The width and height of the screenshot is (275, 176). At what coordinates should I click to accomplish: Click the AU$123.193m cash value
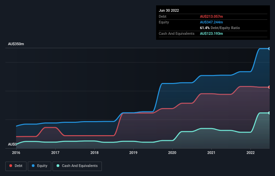pos(211,33)
